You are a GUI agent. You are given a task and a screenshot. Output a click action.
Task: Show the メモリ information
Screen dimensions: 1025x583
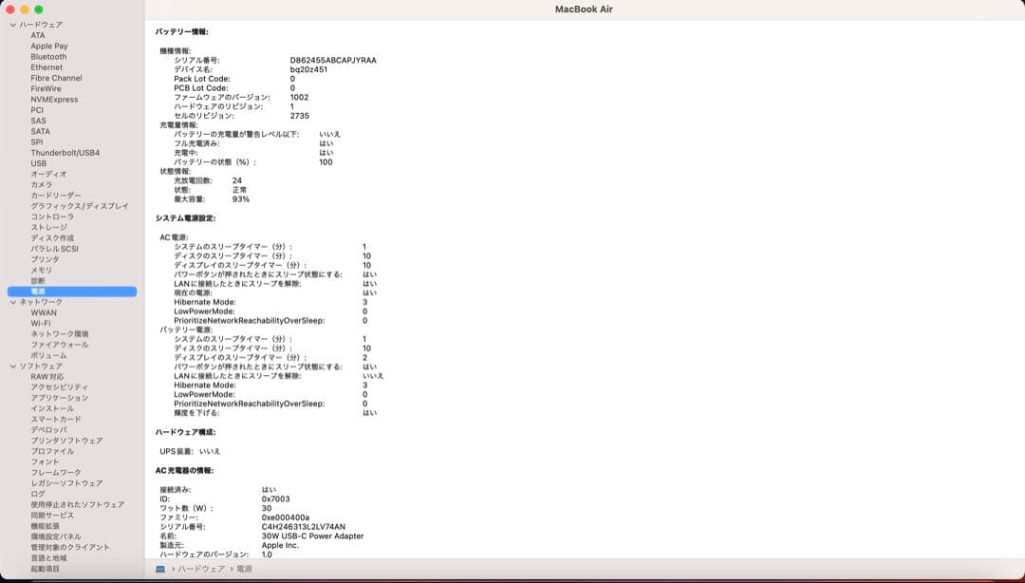tap(41, 271)
